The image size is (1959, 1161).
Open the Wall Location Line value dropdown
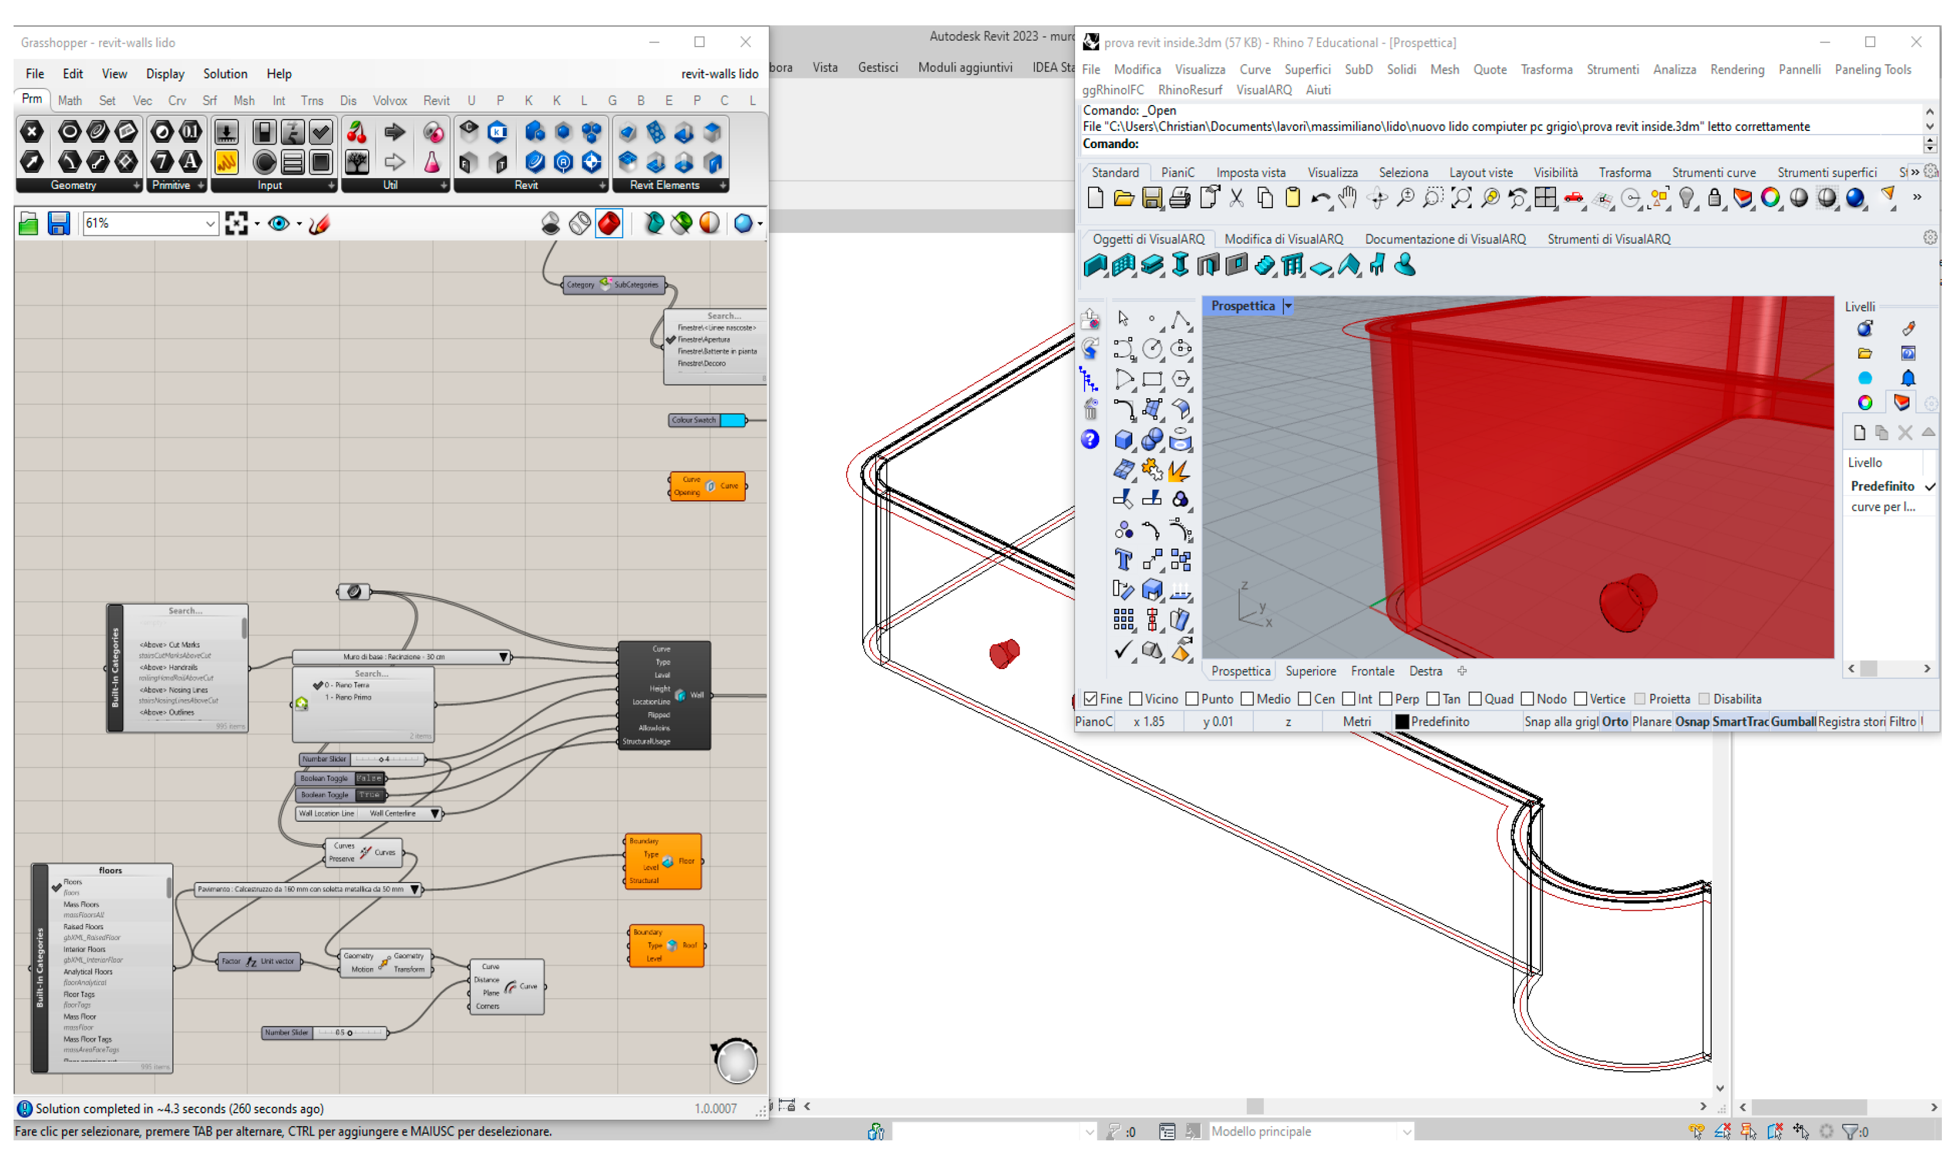(x=435, y=814)
